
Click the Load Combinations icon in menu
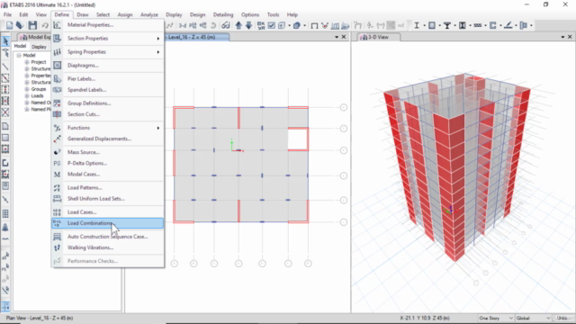(57, 223)
